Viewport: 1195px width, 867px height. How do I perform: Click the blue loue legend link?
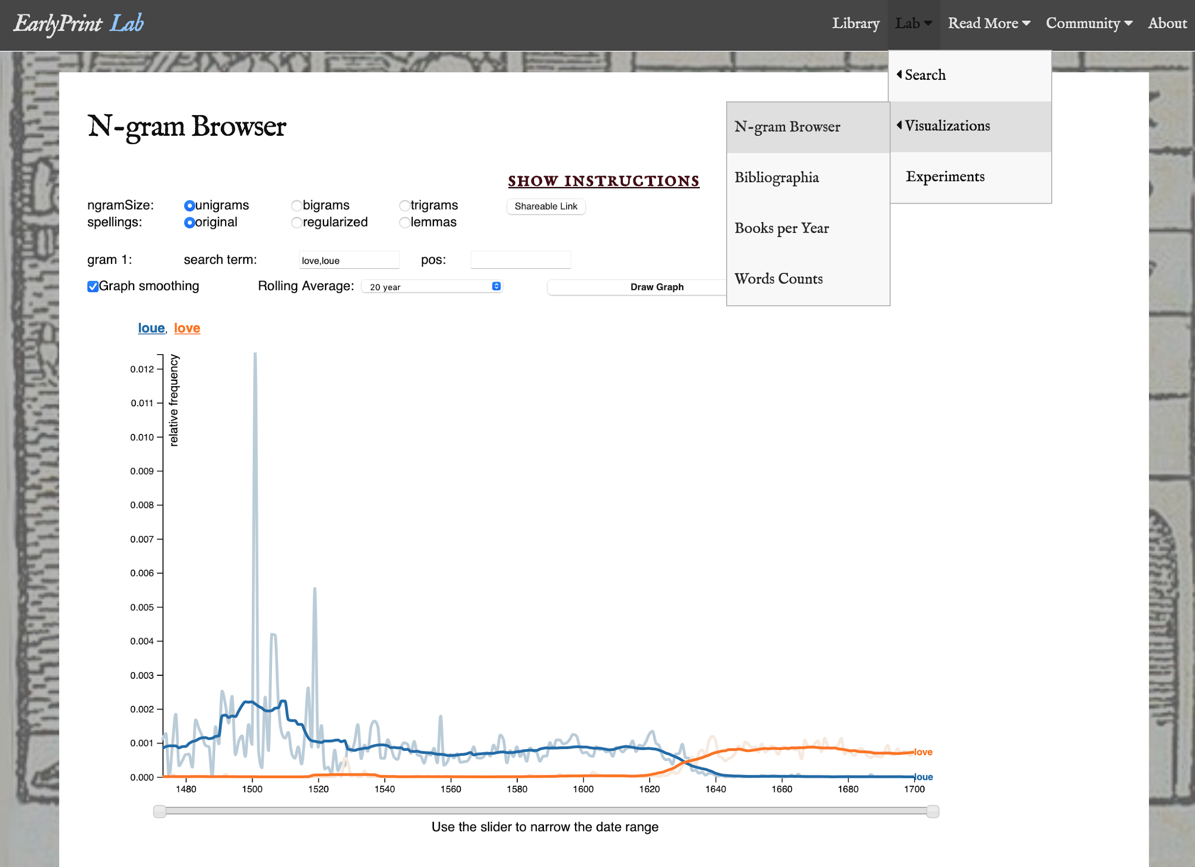click(x=151, y=328)
